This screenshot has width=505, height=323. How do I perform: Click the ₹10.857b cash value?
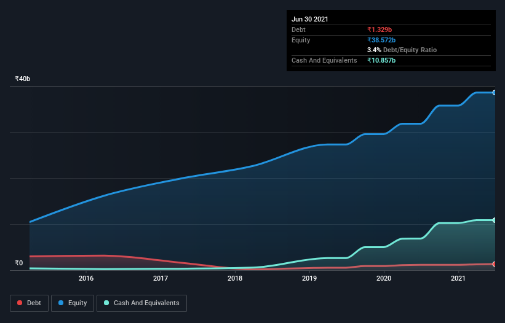pyautogui.click(x=381, y=60)
